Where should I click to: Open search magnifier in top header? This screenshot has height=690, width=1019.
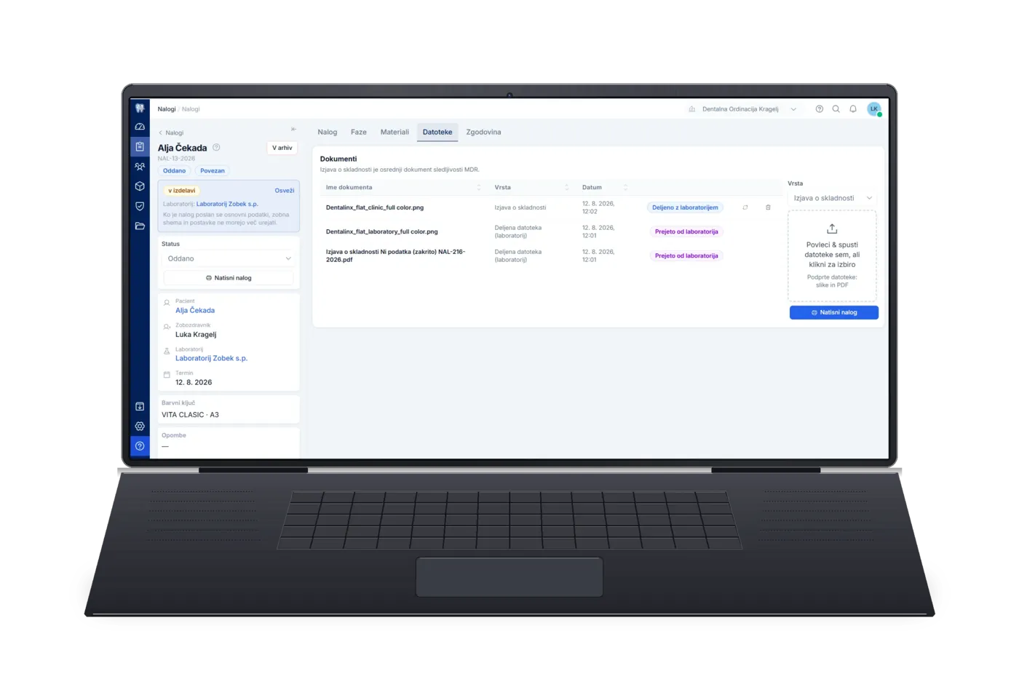click(836, 109)
